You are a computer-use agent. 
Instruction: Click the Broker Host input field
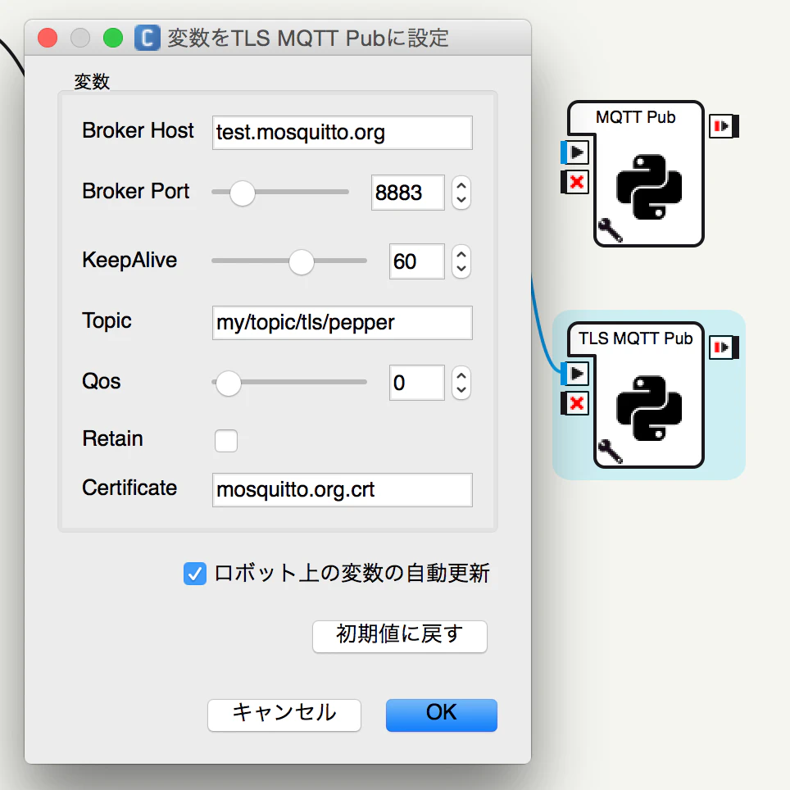click(x=342, y=133)
